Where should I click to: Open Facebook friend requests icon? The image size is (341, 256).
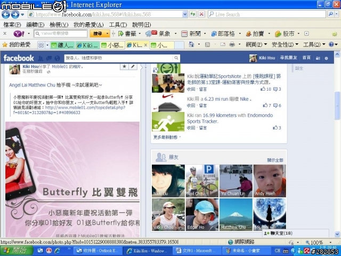click(40, 58)
